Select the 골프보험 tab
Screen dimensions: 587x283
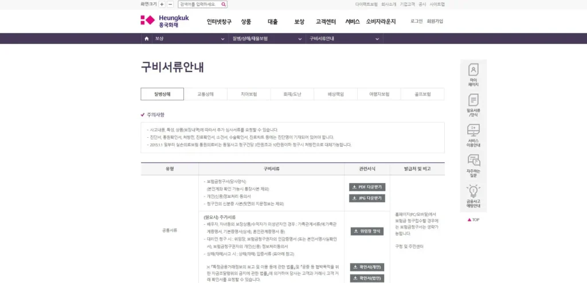[x=422, y=94]
